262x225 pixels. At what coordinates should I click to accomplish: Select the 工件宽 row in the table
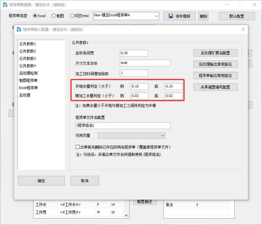[78, 212]
